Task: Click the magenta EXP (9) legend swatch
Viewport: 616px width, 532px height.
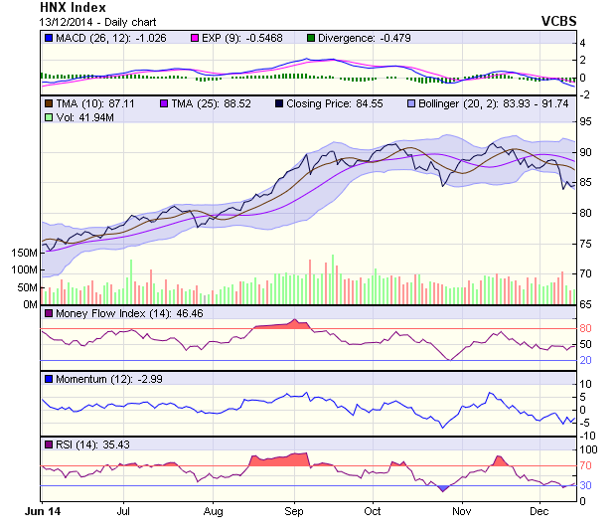Action: pos(196,38)
